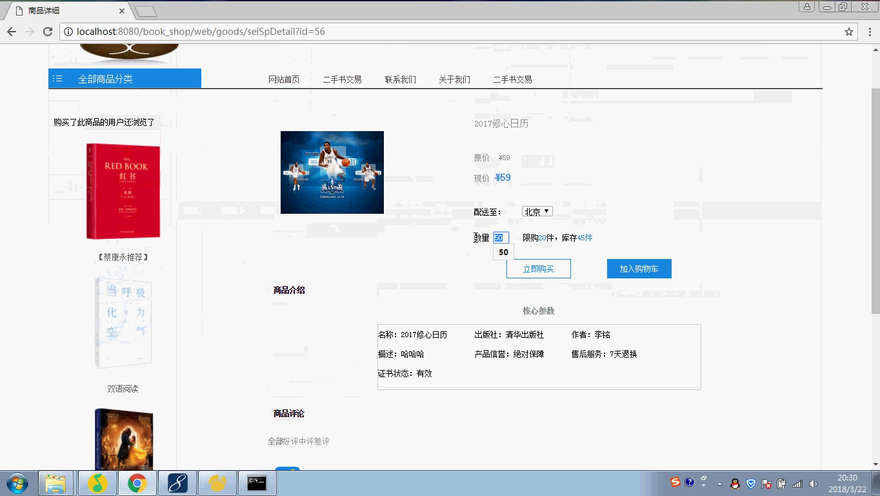Open Action Center flag icon
Image resolution: width=880 pixels, height=496 pixels.
pos(766,484)
